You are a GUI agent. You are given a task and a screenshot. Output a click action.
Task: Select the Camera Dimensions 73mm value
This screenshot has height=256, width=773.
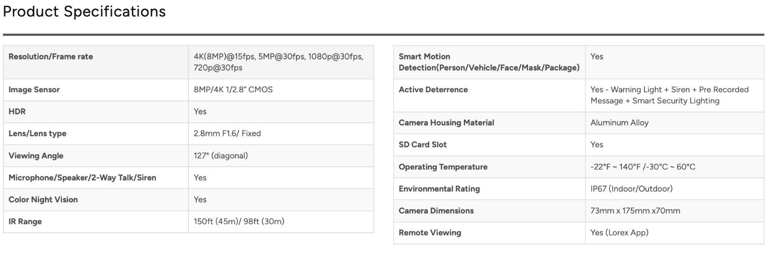[635, 211]
